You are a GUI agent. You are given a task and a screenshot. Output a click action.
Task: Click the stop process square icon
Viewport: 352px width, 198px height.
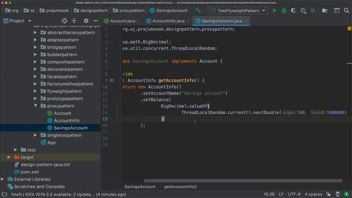point(313,10)
